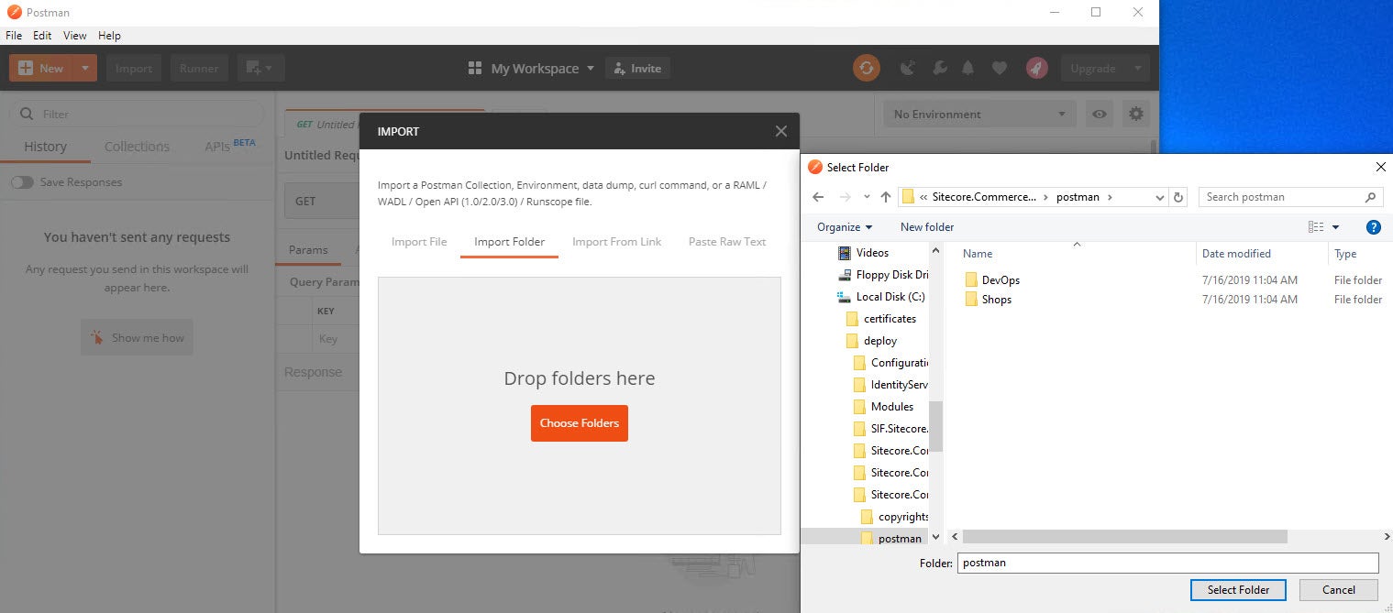Screen dimensions: 1393x613
Task: Click the Choose Folders button
Action: 579,423
